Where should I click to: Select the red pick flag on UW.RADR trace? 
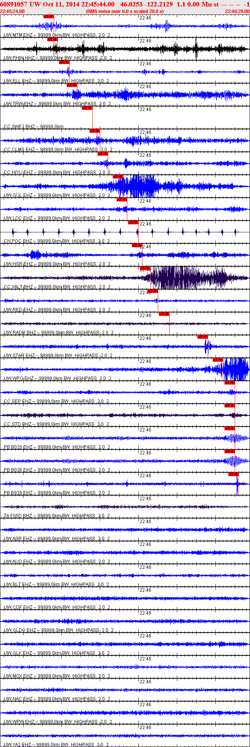pos(164,314)
